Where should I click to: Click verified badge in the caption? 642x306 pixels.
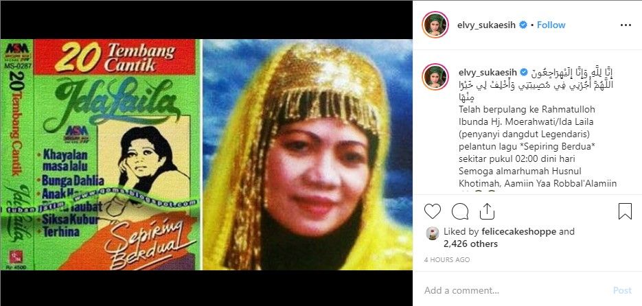pyautogui.click(x=524, y=73)
